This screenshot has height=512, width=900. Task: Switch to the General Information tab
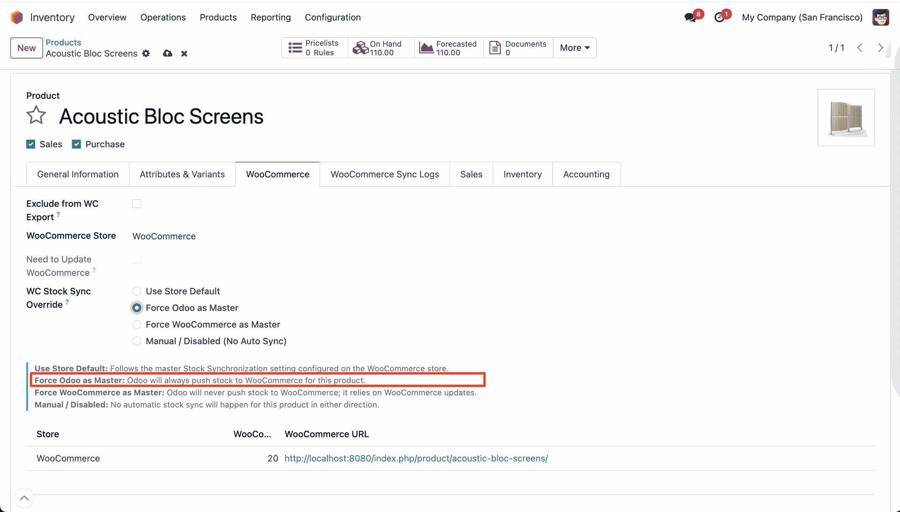click(x=78, y=174)
